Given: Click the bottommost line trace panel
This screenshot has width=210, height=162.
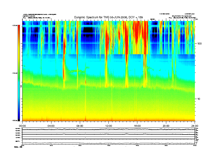Looking at the screenshot, I should click(x=109, y=142).
